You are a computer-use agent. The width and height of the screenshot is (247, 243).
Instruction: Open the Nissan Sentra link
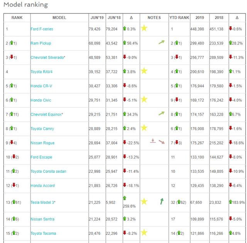pos(42,219)
